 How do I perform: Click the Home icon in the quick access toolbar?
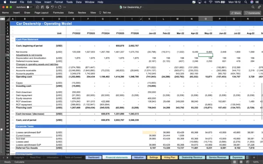[x=38, y=7]
